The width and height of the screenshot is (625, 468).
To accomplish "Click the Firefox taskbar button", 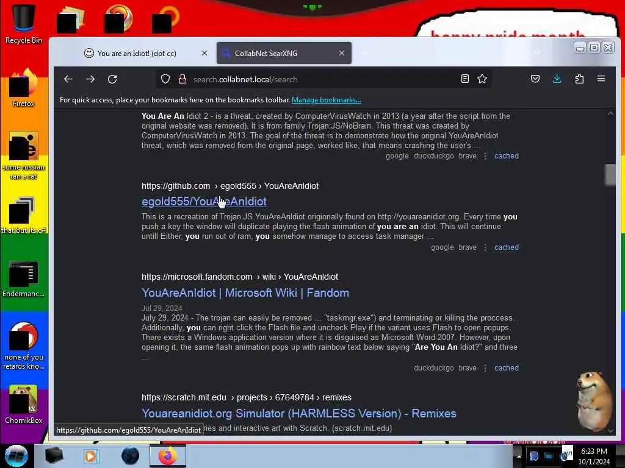I will point(168,456).
